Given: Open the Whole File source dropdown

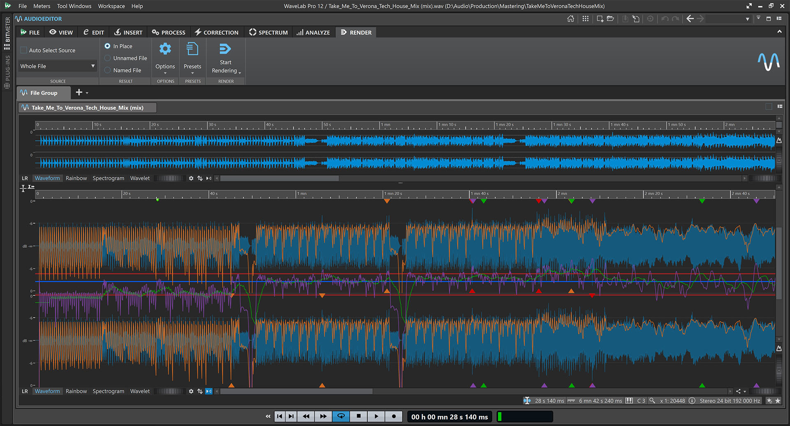Looking at the screenshot, I should click(58, 66).
